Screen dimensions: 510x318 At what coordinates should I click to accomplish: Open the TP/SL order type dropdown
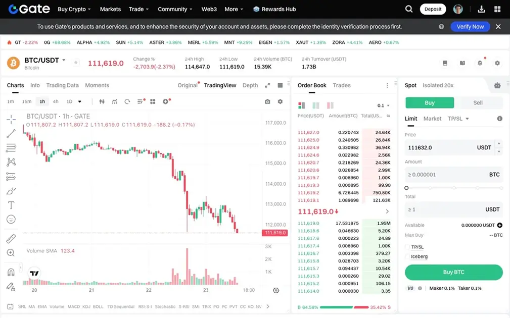(x=458, y=119)
